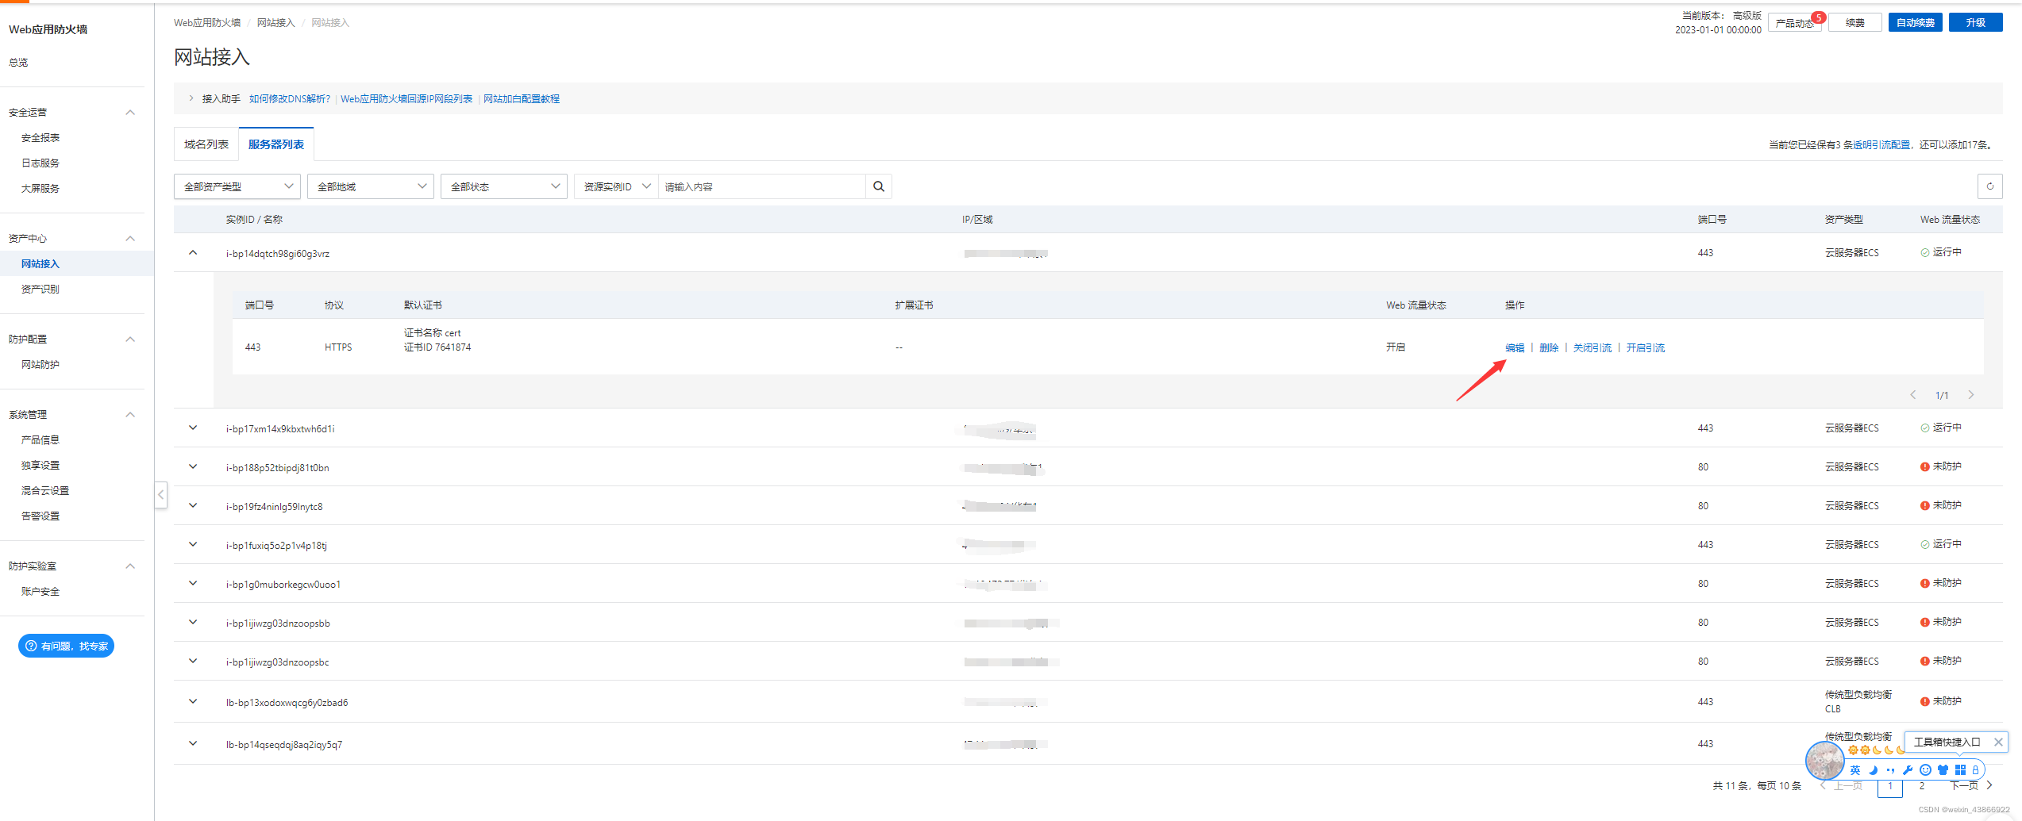Close the 工具箱快捷入口 tooltip
Screen dimensions: 2022x821
point(1998,742)
